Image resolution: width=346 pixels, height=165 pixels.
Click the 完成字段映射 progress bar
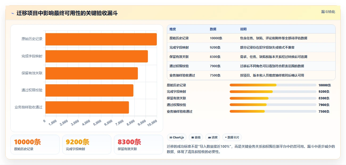point(273,92)
